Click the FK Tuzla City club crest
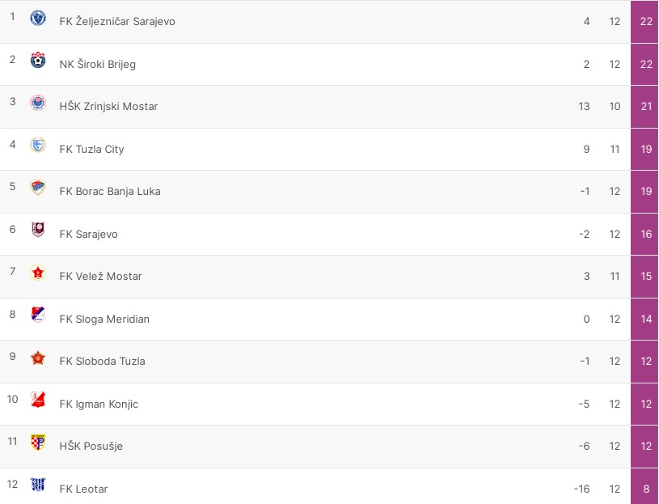 point(38,146)
